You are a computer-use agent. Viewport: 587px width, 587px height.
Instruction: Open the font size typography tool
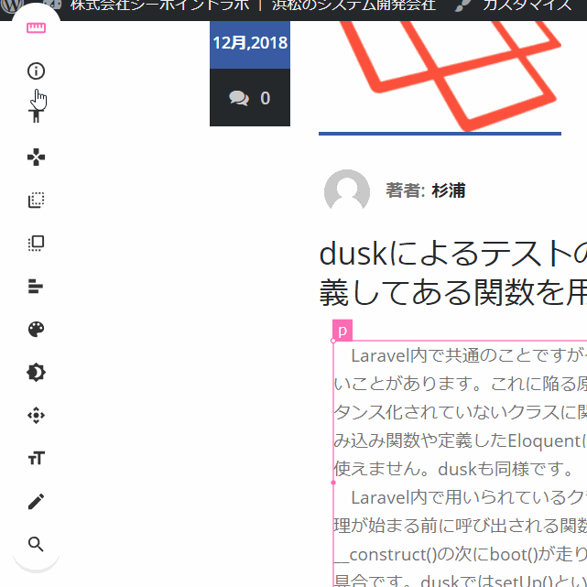point(36,459)
